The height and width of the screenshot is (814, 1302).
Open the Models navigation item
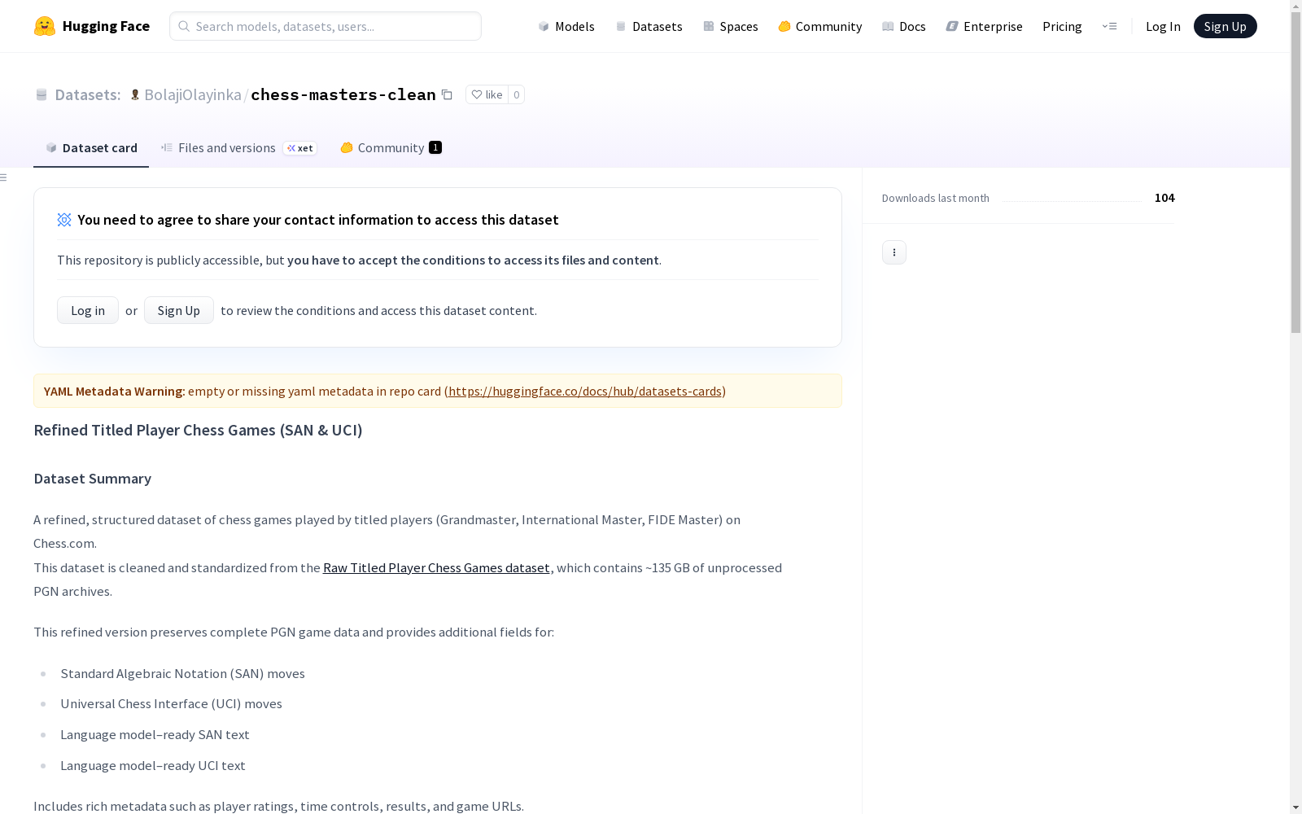pyautogui.click(x=566, y=26)
